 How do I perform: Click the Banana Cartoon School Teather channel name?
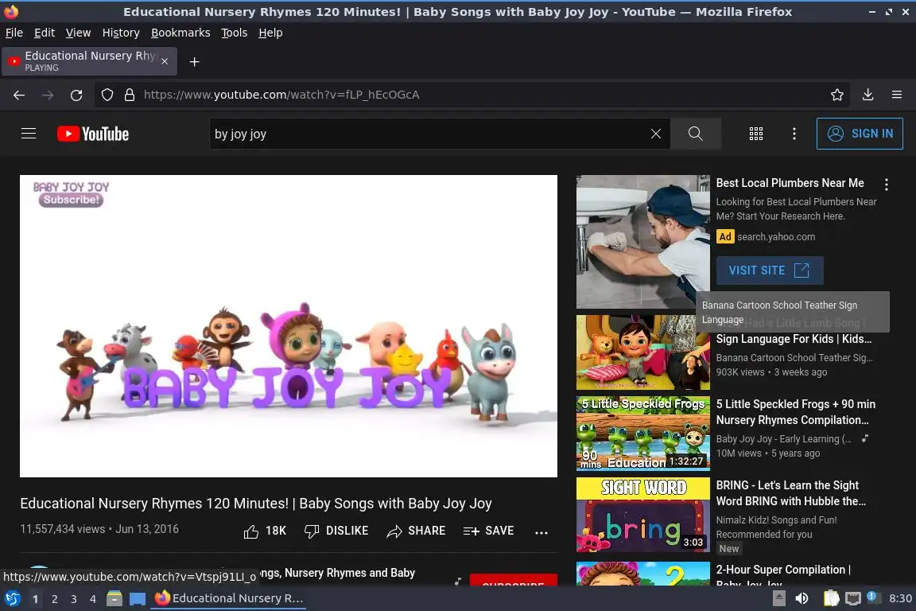[794, 358]
